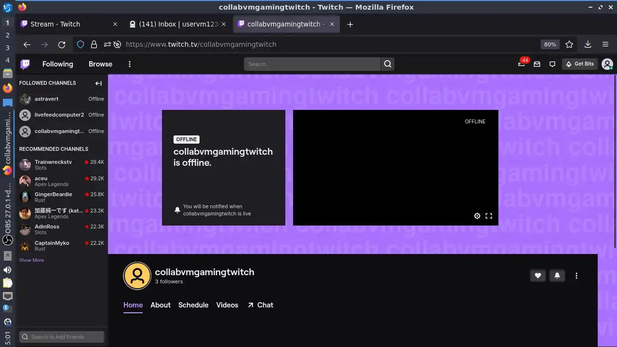Open recommended channel Trainwreckstv

tap(62, 165)
